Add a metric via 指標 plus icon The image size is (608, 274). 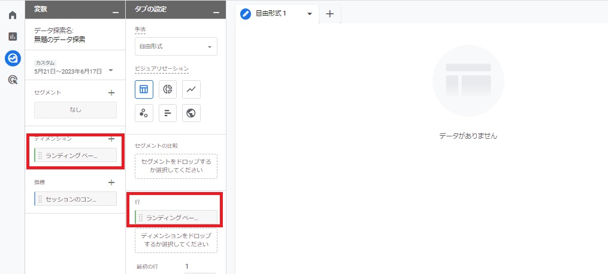(111, 182)
